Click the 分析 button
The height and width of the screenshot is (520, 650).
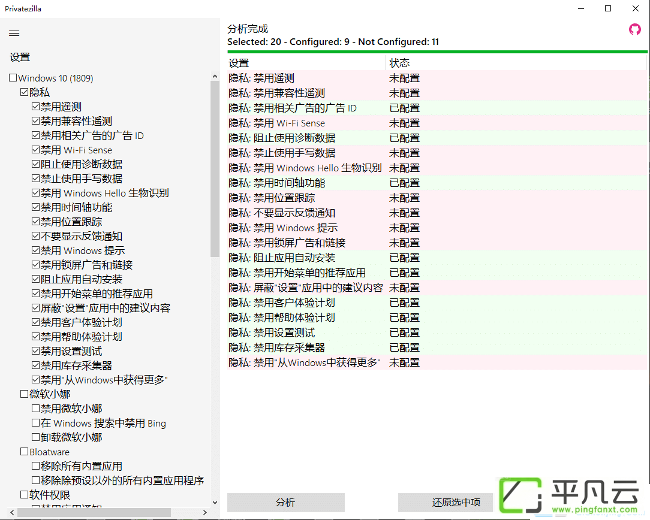[x=285, y=502]
